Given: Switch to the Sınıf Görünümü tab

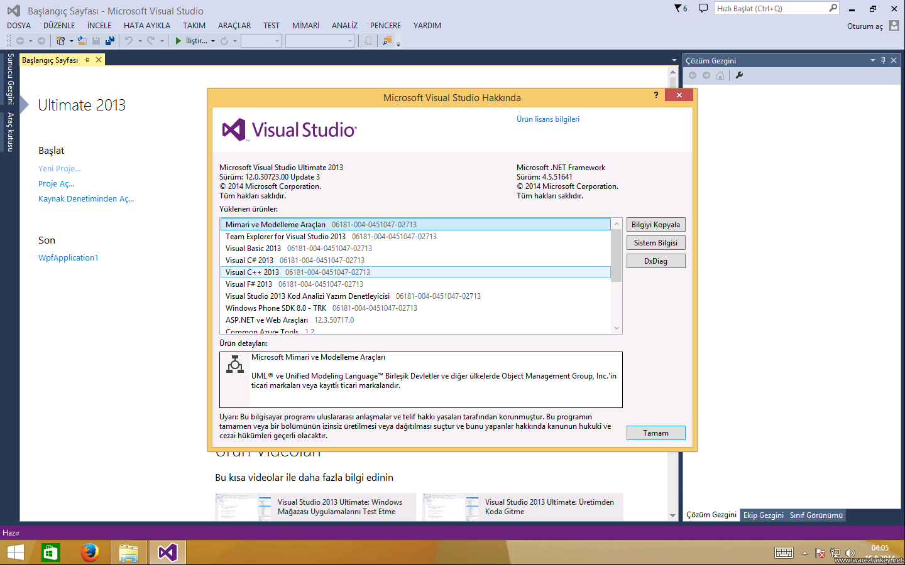Looking at the screenshot, I should [x=816, y=515].
